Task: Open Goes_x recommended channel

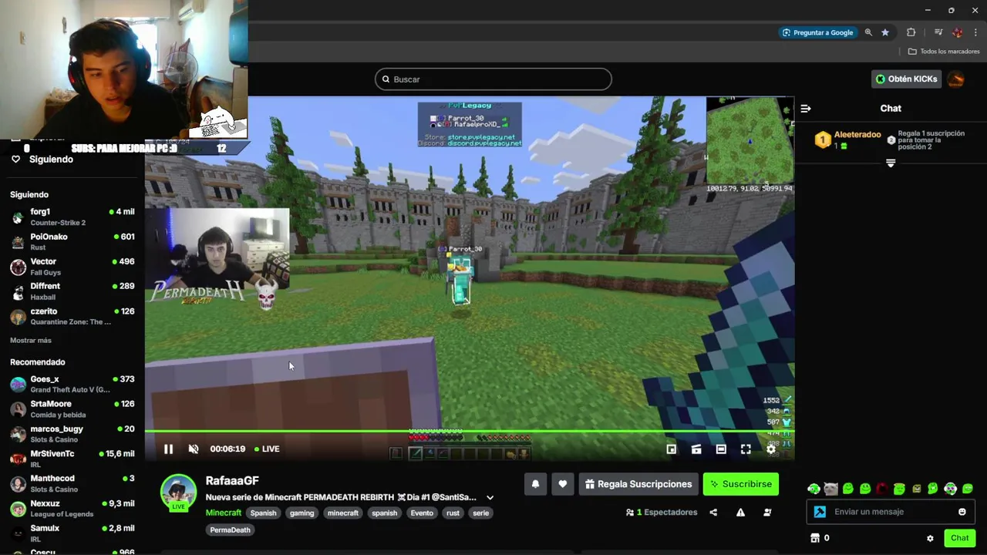Action: 72,384
